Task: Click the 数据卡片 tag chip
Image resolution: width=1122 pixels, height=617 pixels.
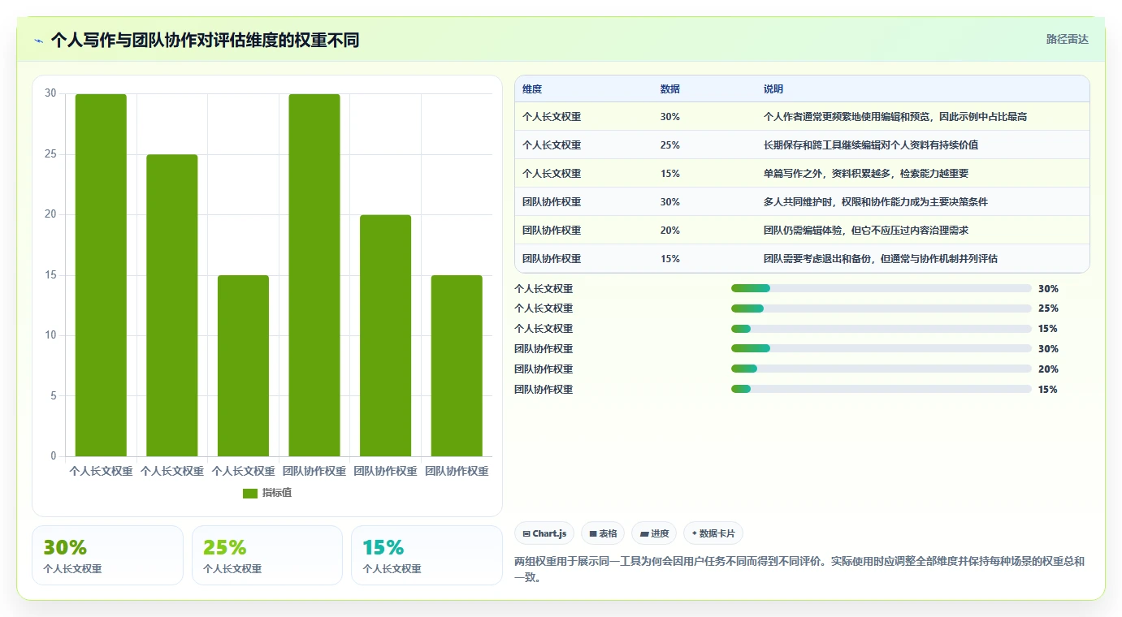Action: (713, 533)
